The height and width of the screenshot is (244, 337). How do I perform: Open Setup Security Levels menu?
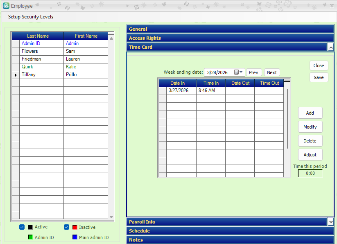click(x=31, y=17)
